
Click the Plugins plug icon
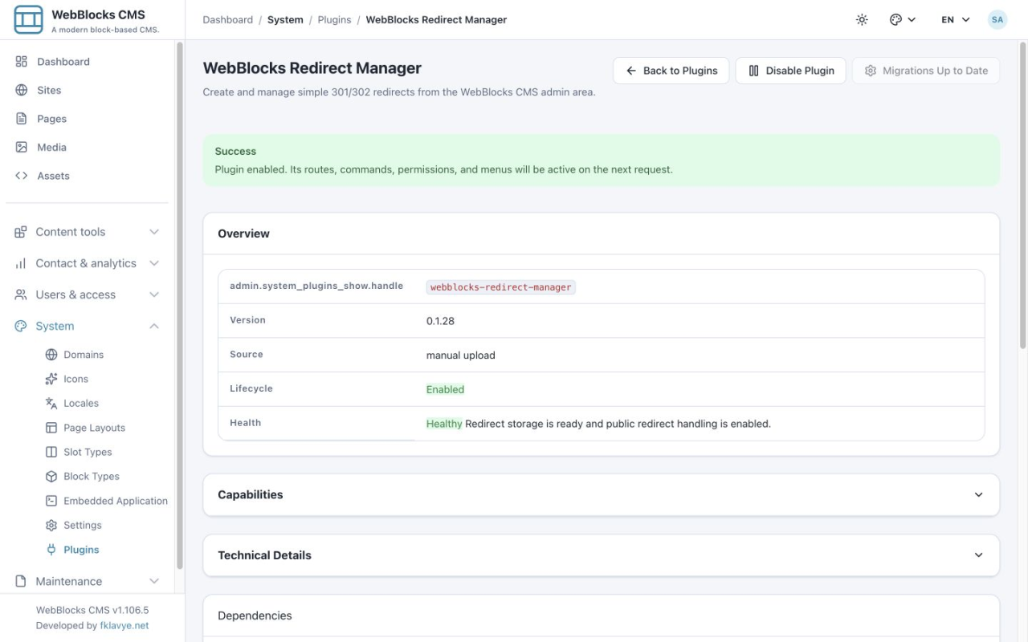coord(51,550)
